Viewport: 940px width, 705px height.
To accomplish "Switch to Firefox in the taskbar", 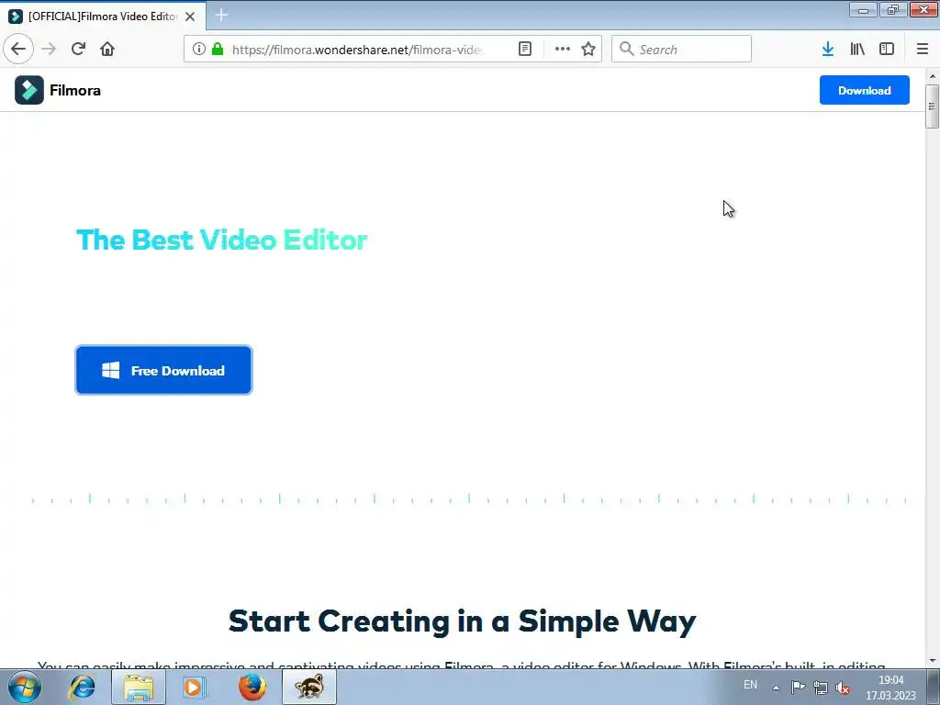I will [x=252, y=687].
